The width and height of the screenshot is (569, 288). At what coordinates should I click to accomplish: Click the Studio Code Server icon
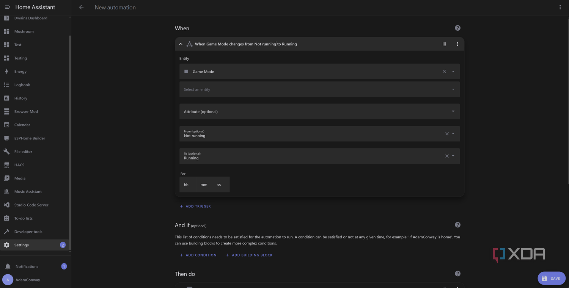(6, 205)
